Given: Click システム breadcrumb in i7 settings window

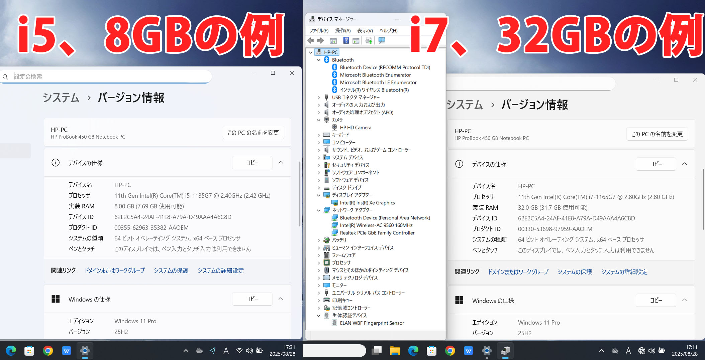Looking at the screenshot, I should 465,105.
